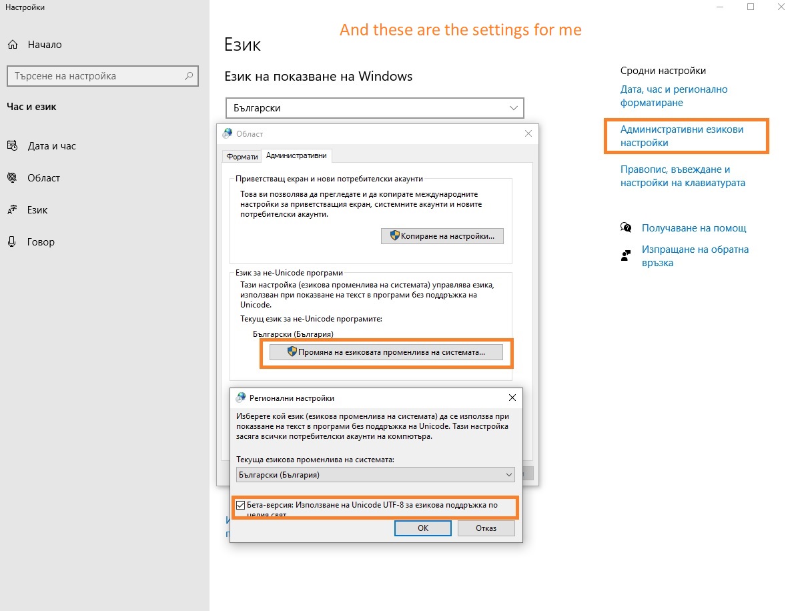The image size is (790, 611).
Task: Open the Български display language dropdown
Action: click(x=375, y=108)
